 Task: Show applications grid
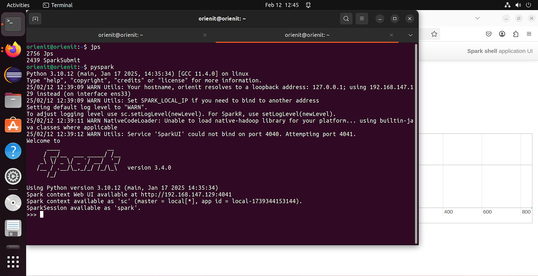13,262
